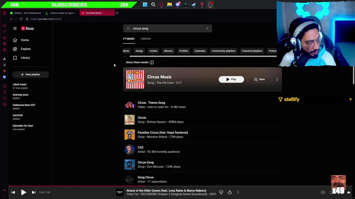Go back in browser history

point(11,19)
